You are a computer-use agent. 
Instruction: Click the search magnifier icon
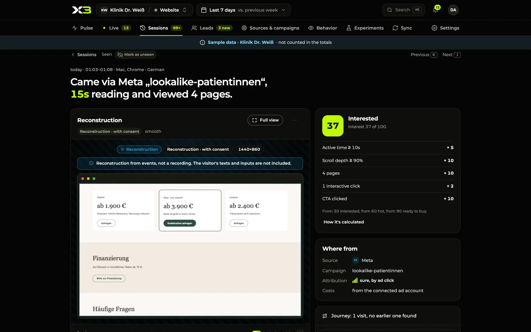point(390,10)
